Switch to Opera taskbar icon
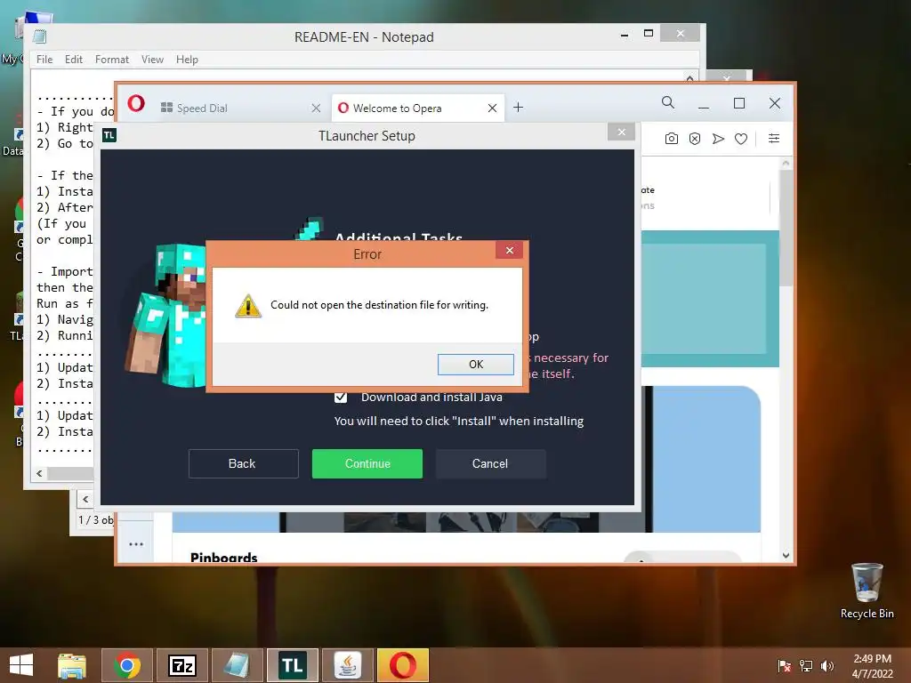Screen dimensions: 911x683 [403, 665]
